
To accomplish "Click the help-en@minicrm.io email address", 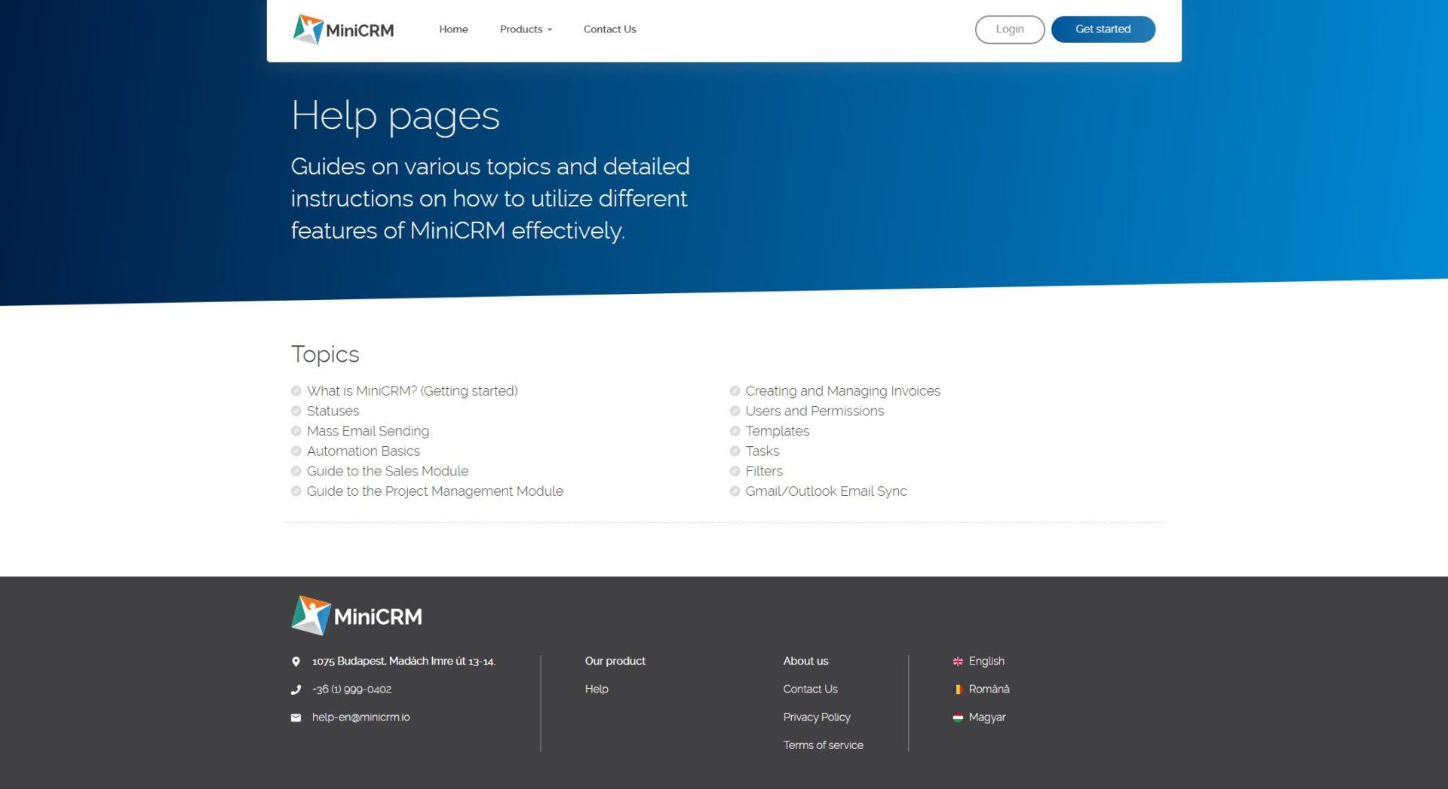I will [360, 717].
